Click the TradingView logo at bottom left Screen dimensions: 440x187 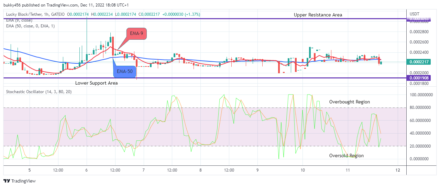point(20,181)
